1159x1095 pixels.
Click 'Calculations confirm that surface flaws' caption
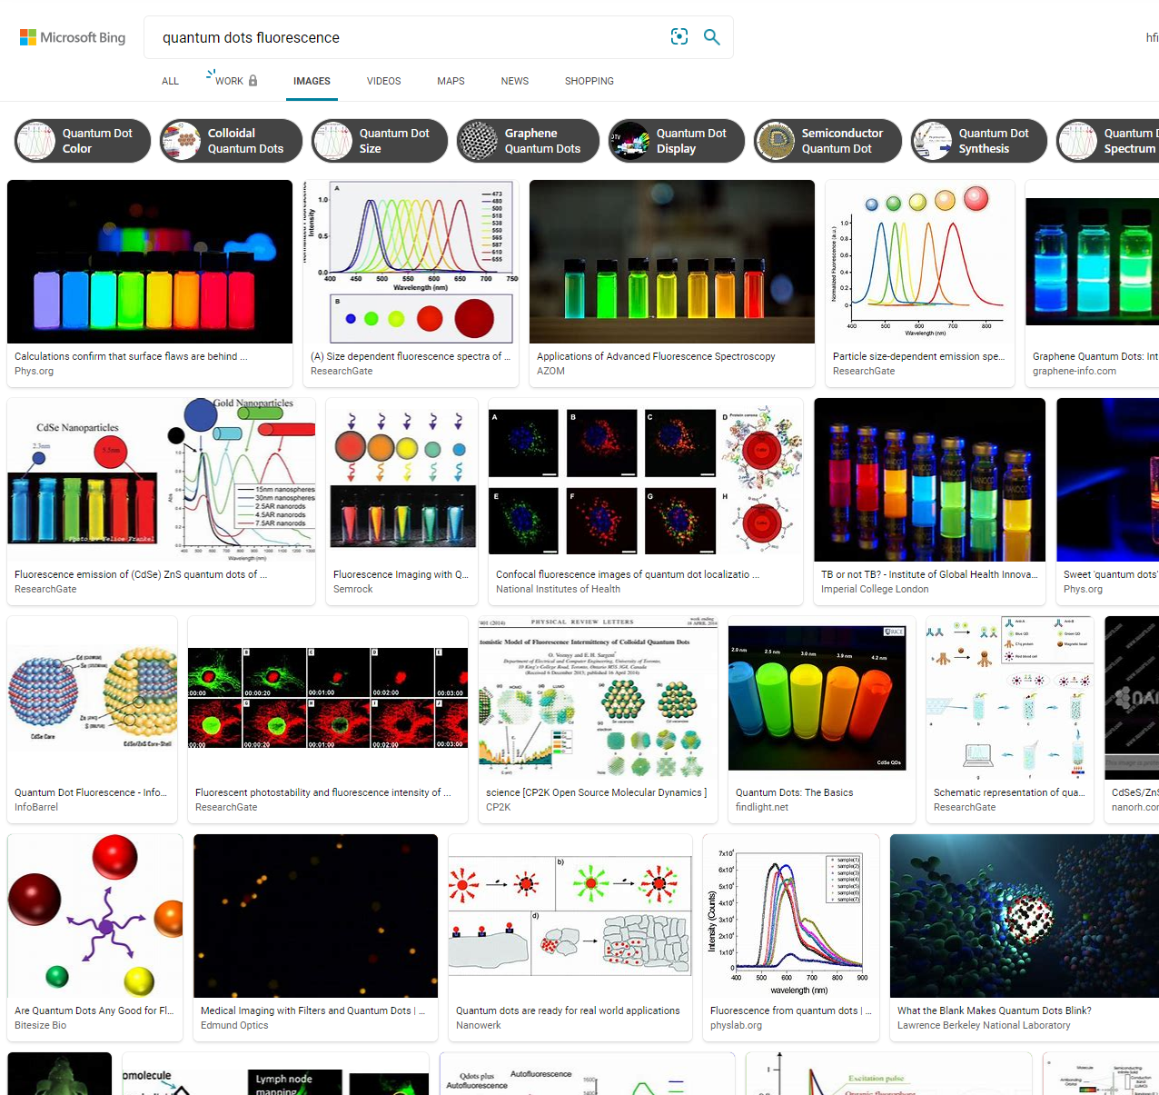pyautogui.click(x=131, y=356)
